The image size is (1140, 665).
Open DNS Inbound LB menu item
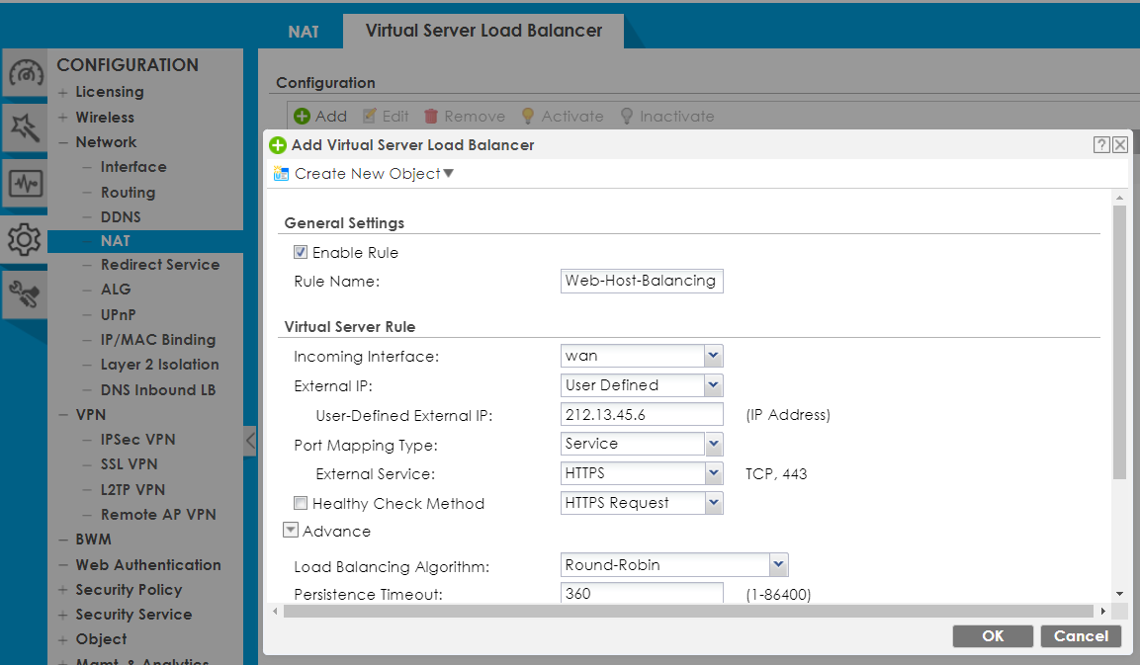[158, 389]
